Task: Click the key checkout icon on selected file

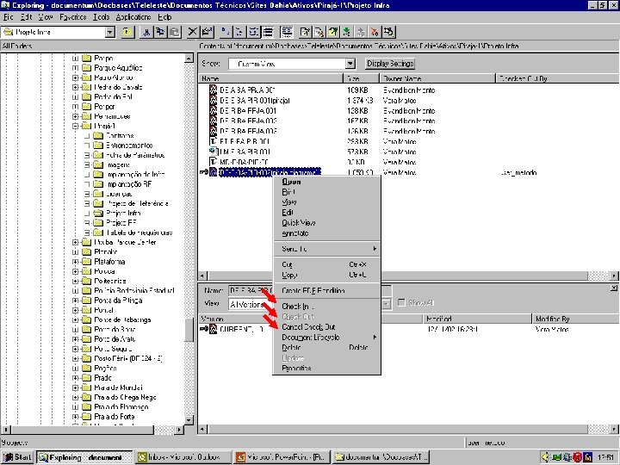Action: tap(203, 172)
